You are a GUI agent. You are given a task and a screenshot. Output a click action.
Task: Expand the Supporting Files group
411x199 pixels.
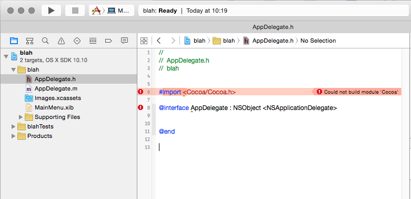click(x=21, y=117)
